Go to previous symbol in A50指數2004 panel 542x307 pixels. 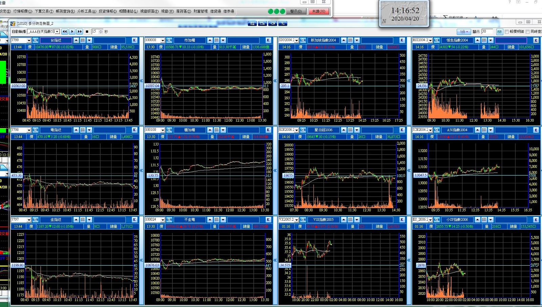(478, 130)
